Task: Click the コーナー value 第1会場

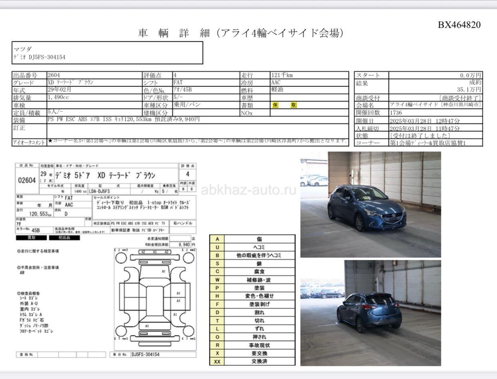Action: (x=428, y=143)
